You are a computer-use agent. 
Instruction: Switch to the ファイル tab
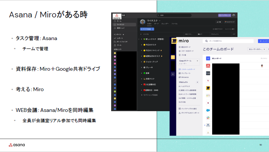point(175,24)
